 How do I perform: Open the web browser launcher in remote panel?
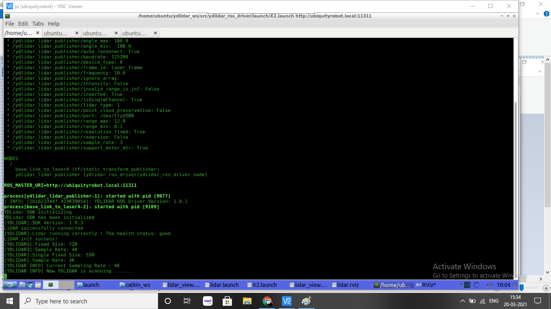[30, 285]
